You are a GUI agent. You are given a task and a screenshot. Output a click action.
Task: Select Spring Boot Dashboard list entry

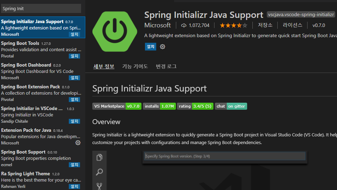click(42, 71)
